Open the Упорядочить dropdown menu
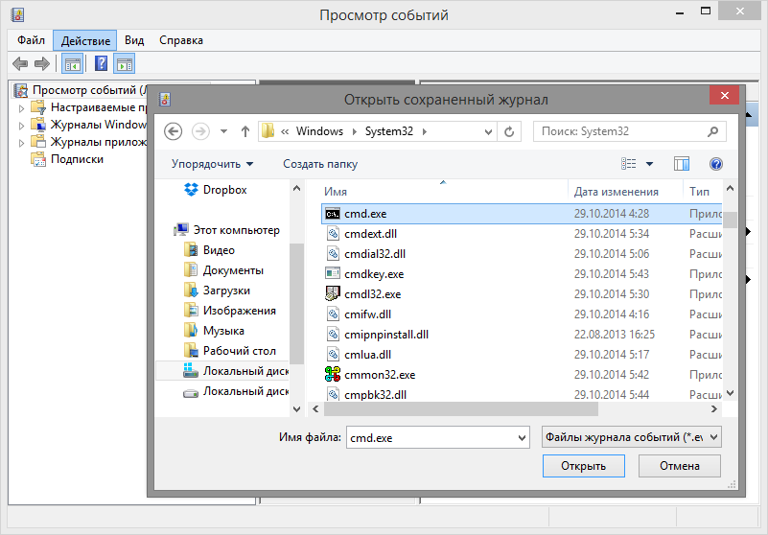 212,164
